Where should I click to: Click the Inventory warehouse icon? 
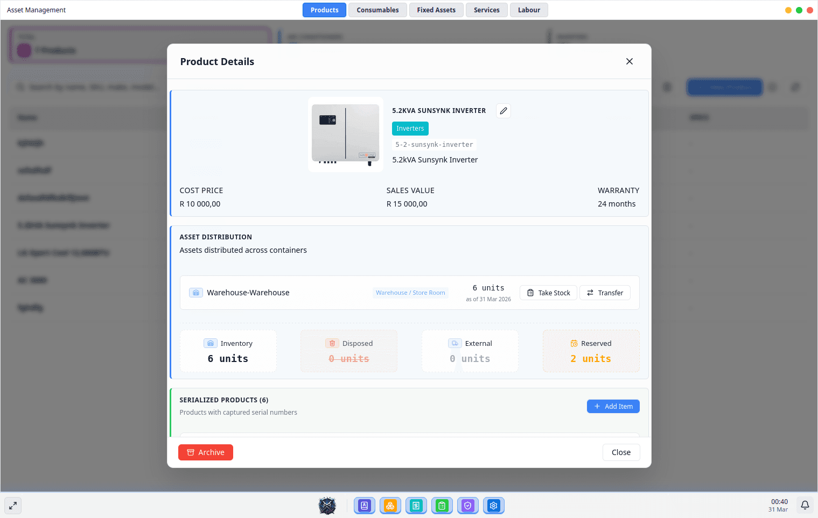(211, 343)
